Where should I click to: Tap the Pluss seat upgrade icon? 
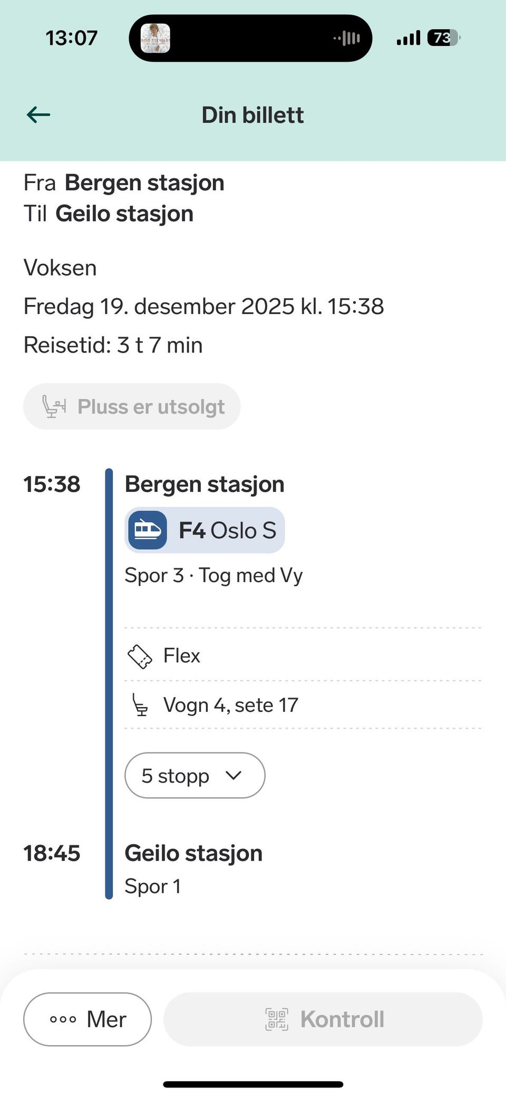point(54,406)
